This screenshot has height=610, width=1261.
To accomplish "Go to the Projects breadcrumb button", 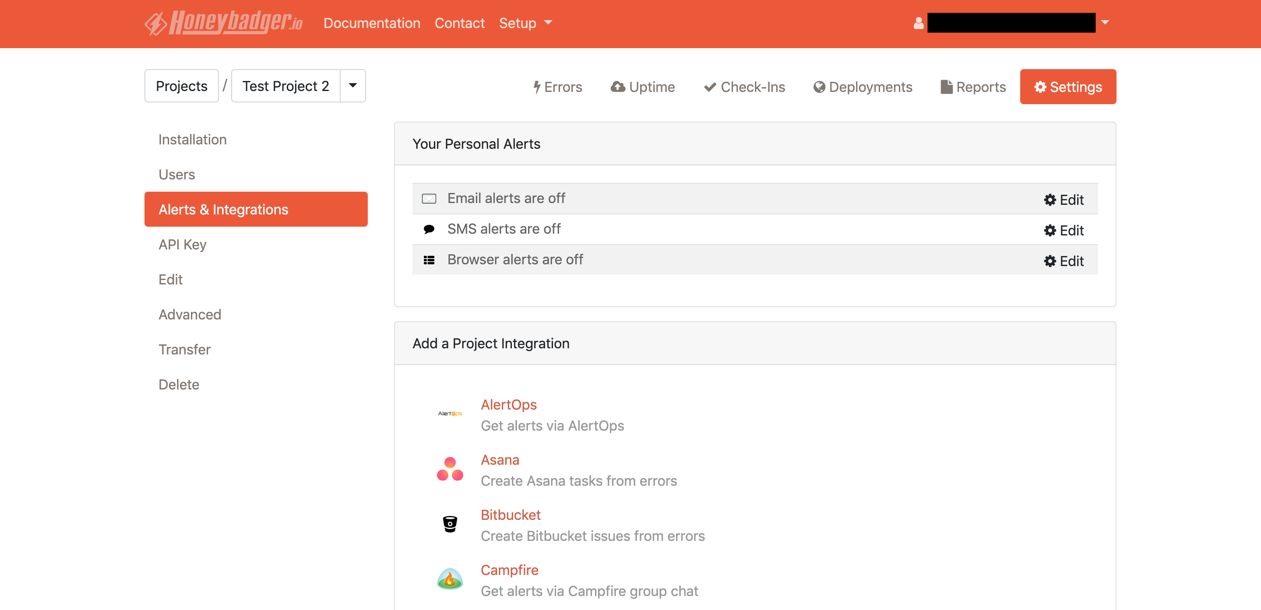I will point(181,86).
